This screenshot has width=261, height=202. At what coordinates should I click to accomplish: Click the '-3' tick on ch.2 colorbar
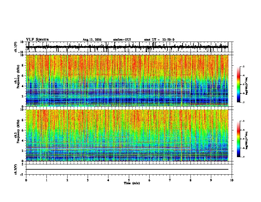click(x=243, y=121)
